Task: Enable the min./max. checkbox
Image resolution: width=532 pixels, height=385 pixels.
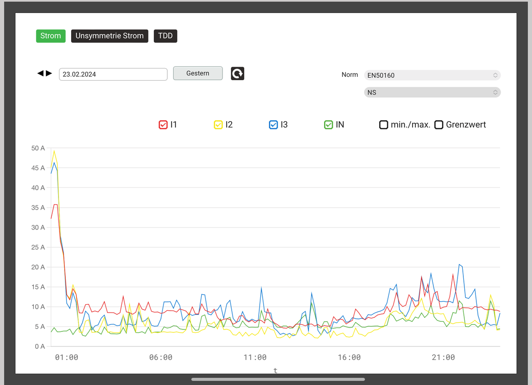Action: [384, 125]
